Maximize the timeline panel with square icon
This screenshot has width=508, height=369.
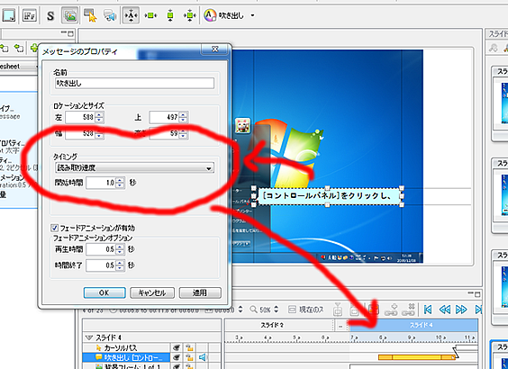pyautogui.click(x=477, y=294)
